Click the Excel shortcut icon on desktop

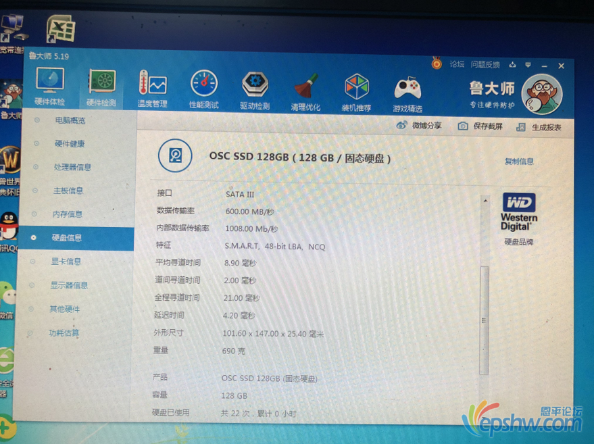[61, 29]
